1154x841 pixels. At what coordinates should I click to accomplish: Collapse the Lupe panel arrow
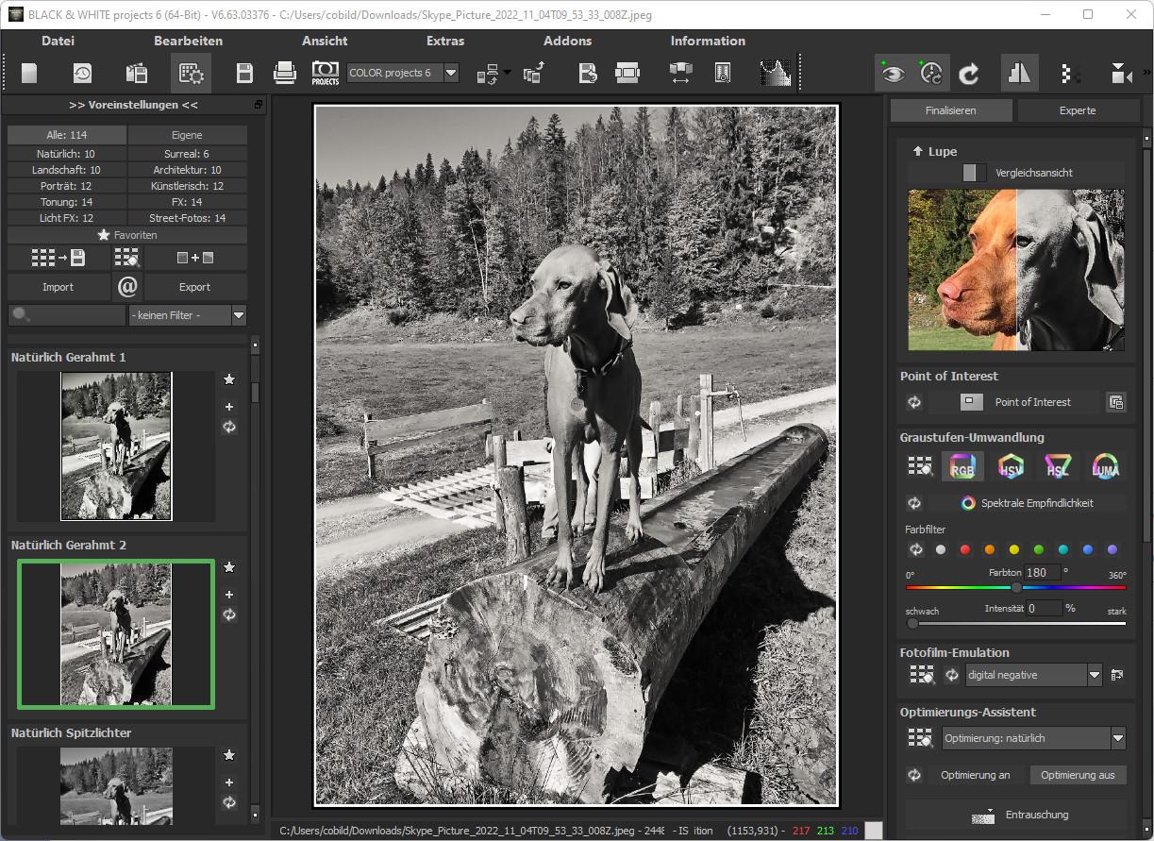point(917,151)
